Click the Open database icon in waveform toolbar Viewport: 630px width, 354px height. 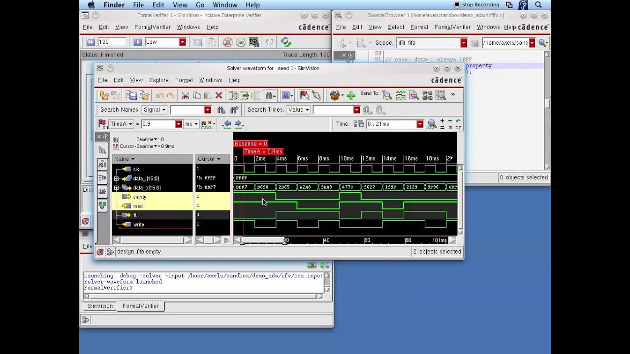[104, 95]
